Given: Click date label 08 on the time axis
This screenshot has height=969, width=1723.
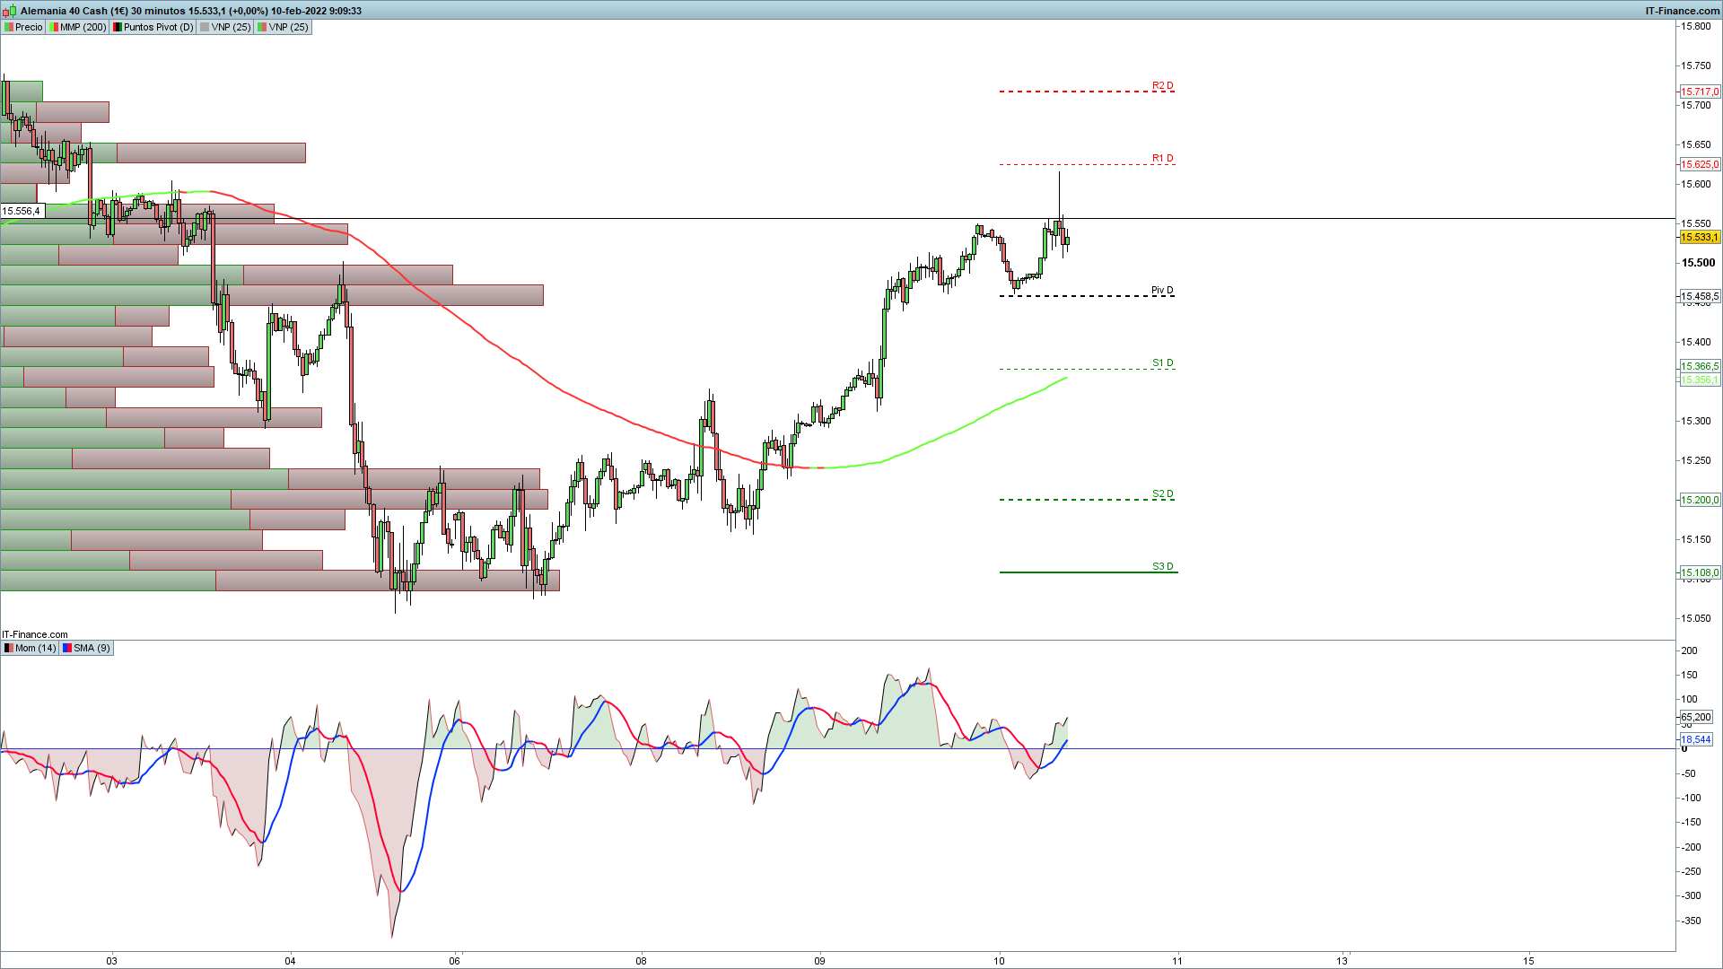Looking at the screenshot, I should tap(641, 961).
